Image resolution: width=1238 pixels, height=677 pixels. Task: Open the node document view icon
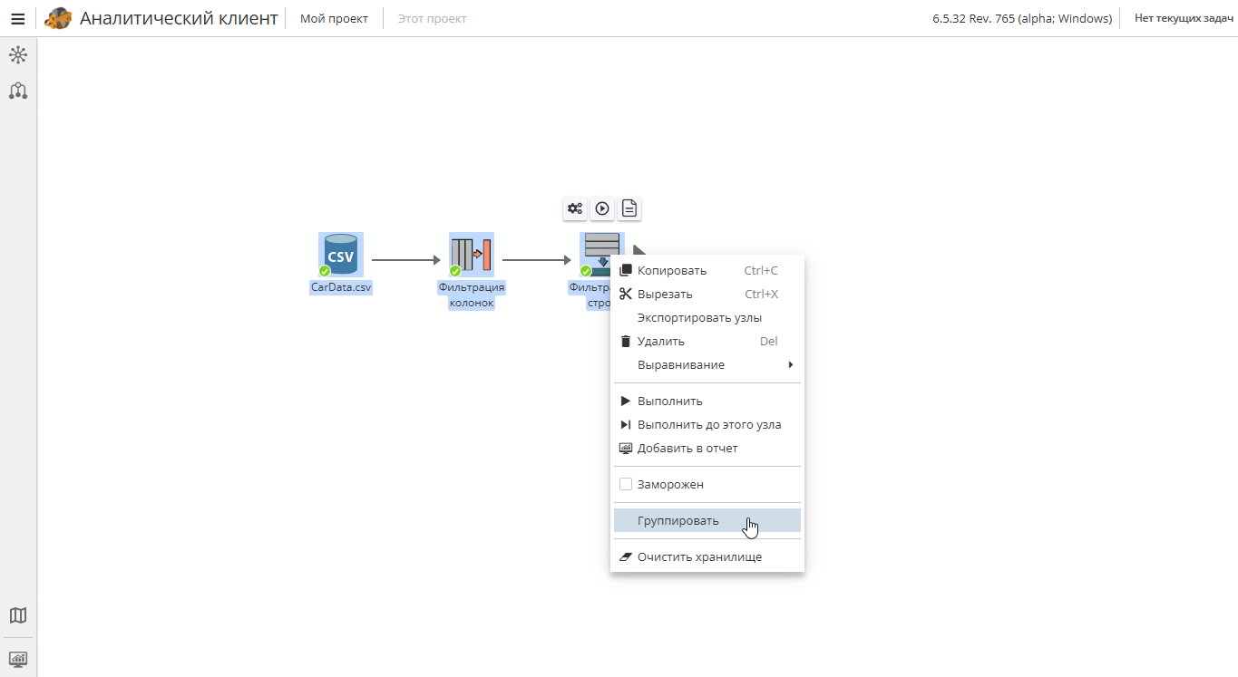[x=629, y=208]
